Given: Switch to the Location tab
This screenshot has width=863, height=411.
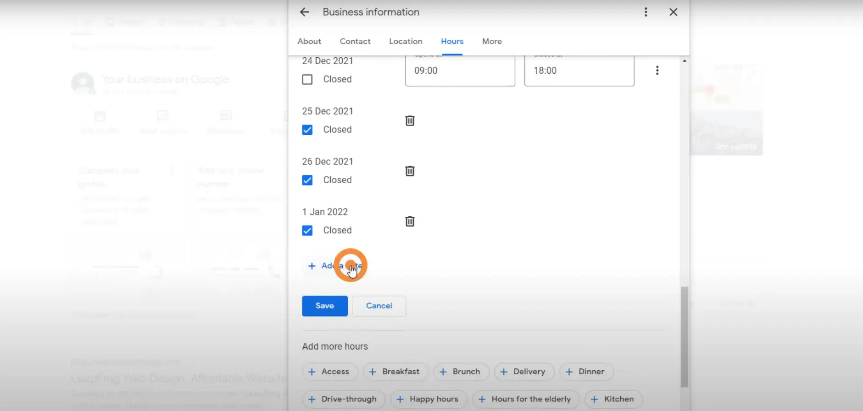Looking at the screenshot, I should tap(406, 41).
